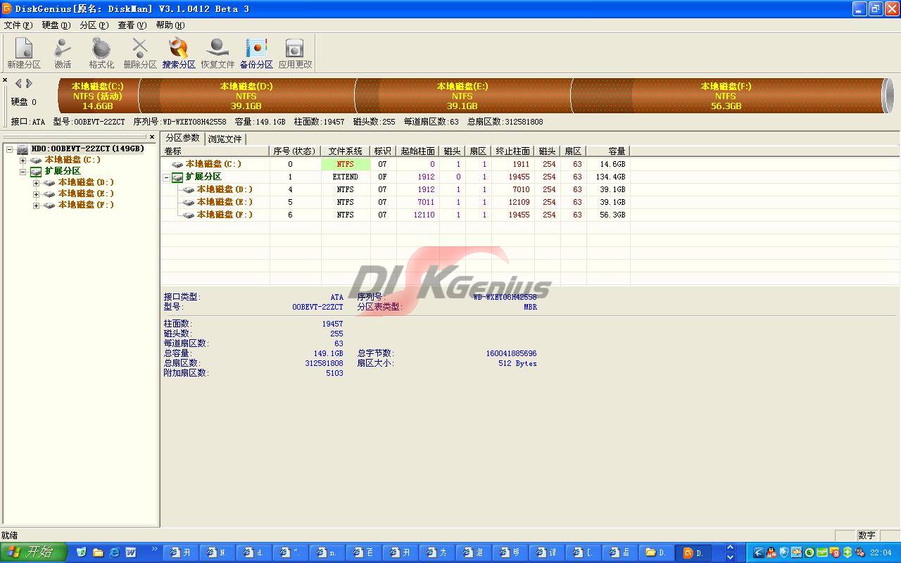901x563 pixels.
Task: Click the 恢复文件 (recover files) toolbar icon
Action: [x=218, y=53]
